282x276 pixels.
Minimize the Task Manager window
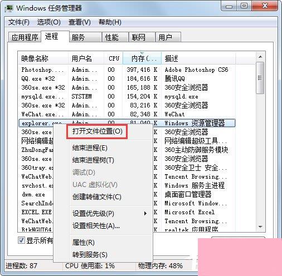[x=229, y=6]
